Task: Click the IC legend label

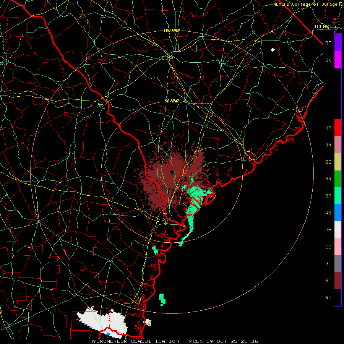Action: click(x=328, y=247)
